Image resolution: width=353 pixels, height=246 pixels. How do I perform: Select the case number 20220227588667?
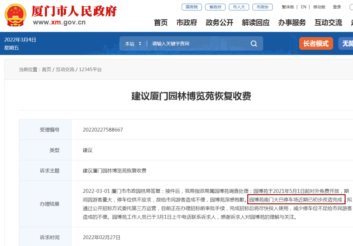[x=103, y=130]
